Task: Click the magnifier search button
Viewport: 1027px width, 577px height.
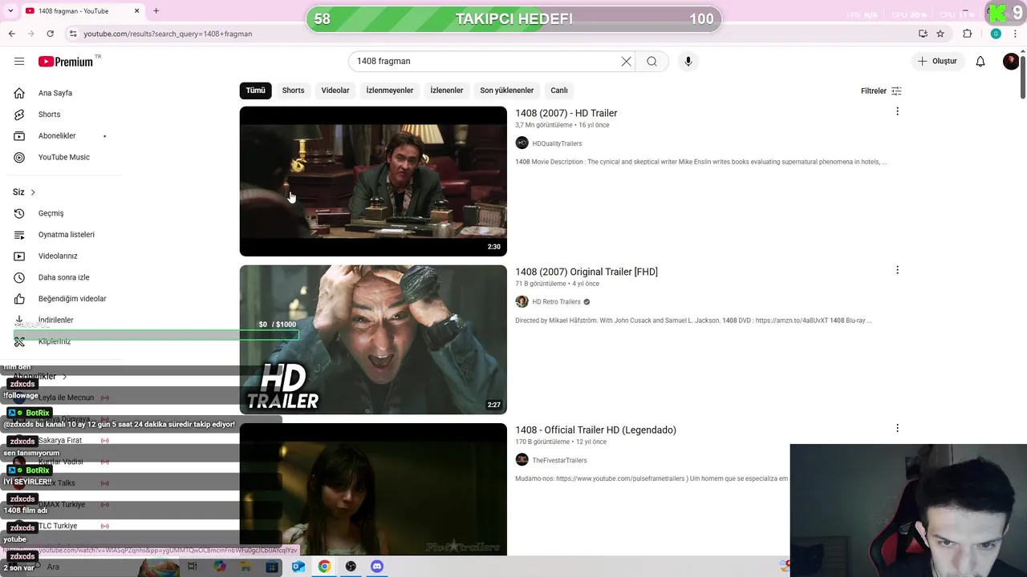Action: click(652, 62)
